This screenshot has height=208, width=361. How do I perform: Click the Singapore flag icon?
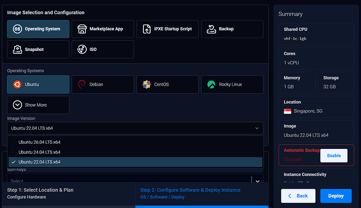tap(288, 111)
